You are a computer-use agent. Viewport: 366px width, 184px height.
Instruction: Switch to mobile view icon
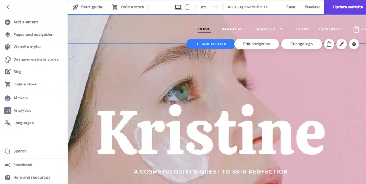(x=187, y=7)
